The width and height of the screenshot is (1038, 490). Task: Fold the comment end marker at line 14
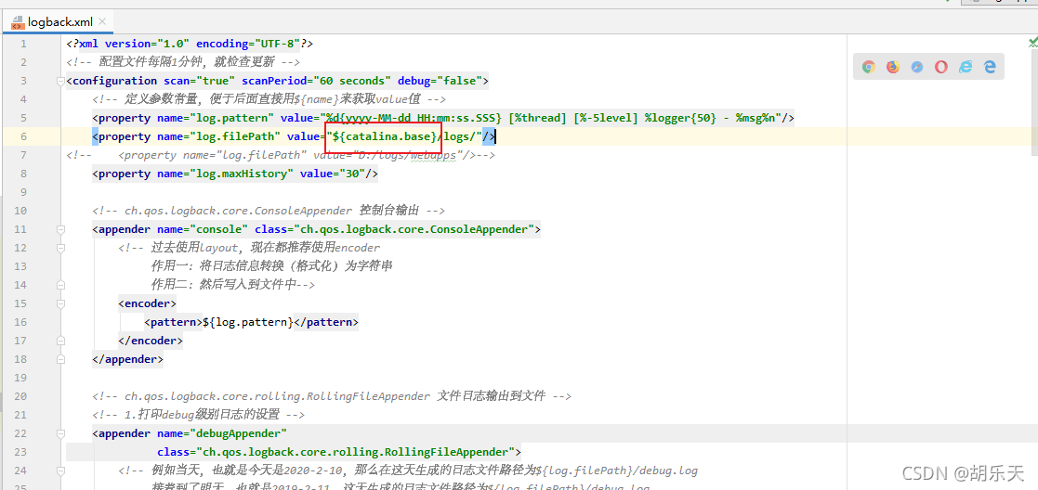tap(61, 285)
